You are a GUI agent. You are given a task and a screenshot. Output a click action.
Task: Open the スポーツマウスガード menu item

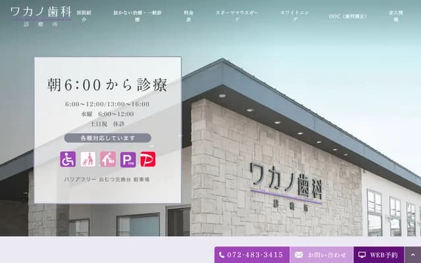click(x=237, y=16)
